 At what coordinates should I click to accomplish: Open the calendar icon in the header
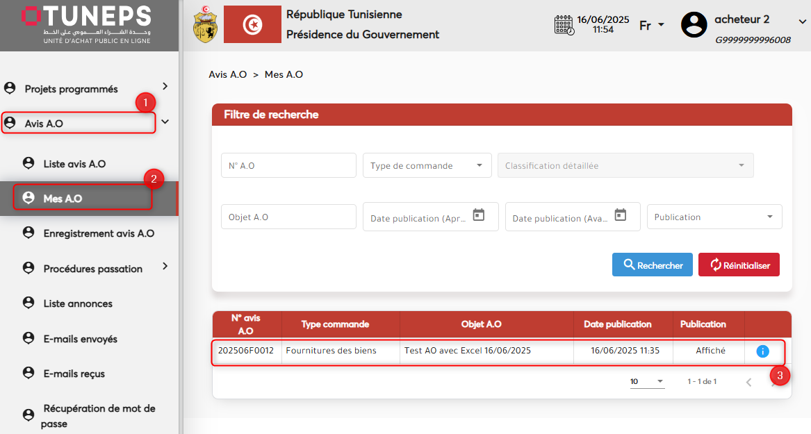[564, 25]
